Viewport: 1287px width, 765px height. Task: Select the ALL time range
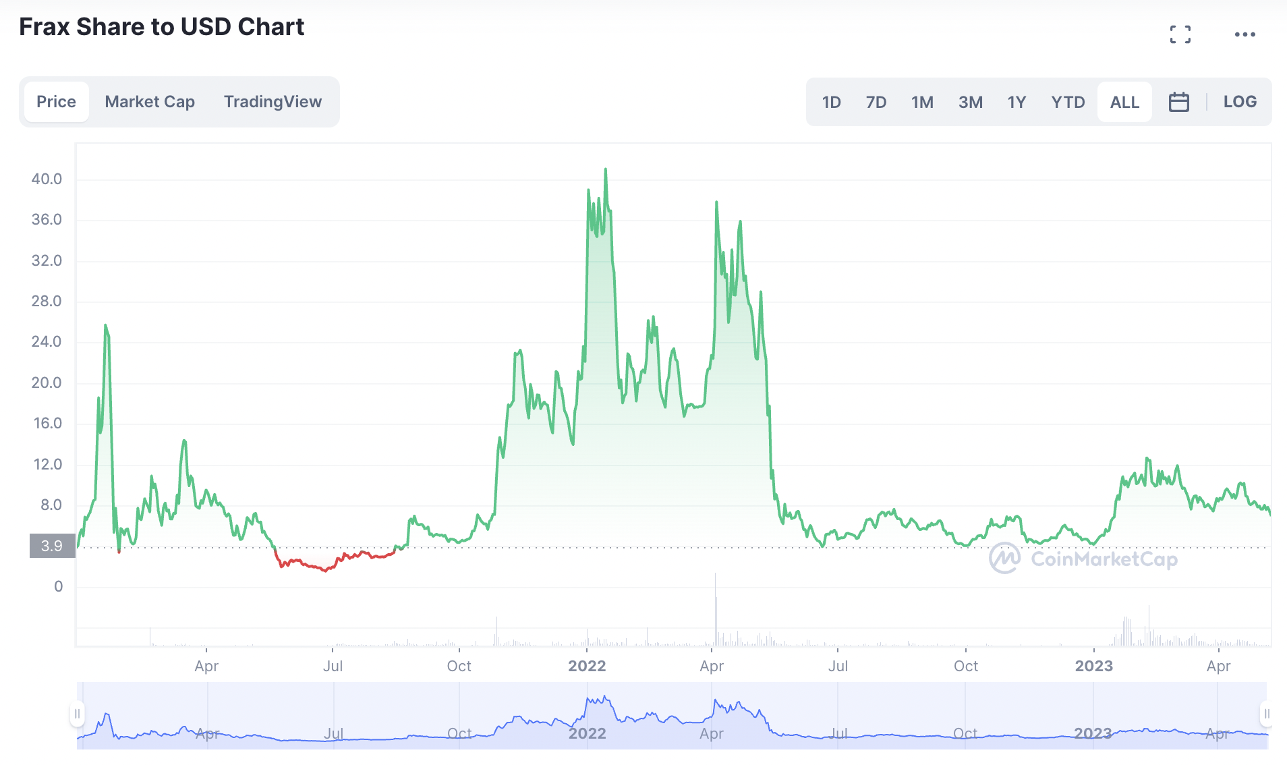[x=1124, y=102]
